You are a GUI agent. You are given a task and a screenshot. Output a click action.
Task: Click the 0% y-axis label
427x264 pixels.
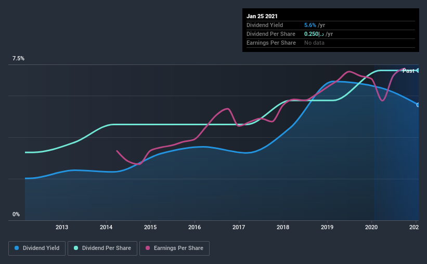16,215
